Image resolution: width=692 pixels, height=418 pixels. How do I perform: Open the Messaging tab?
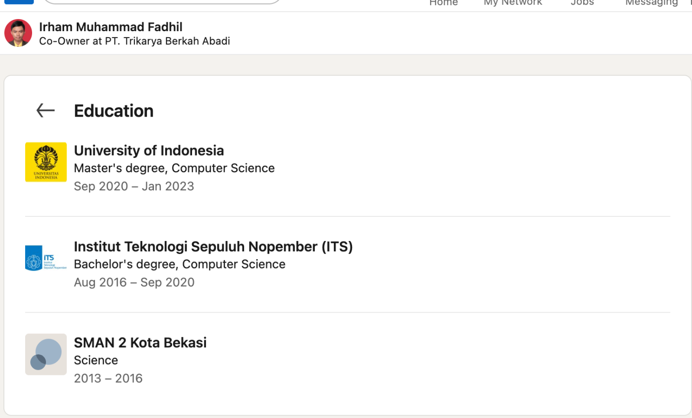coord(652,3)
